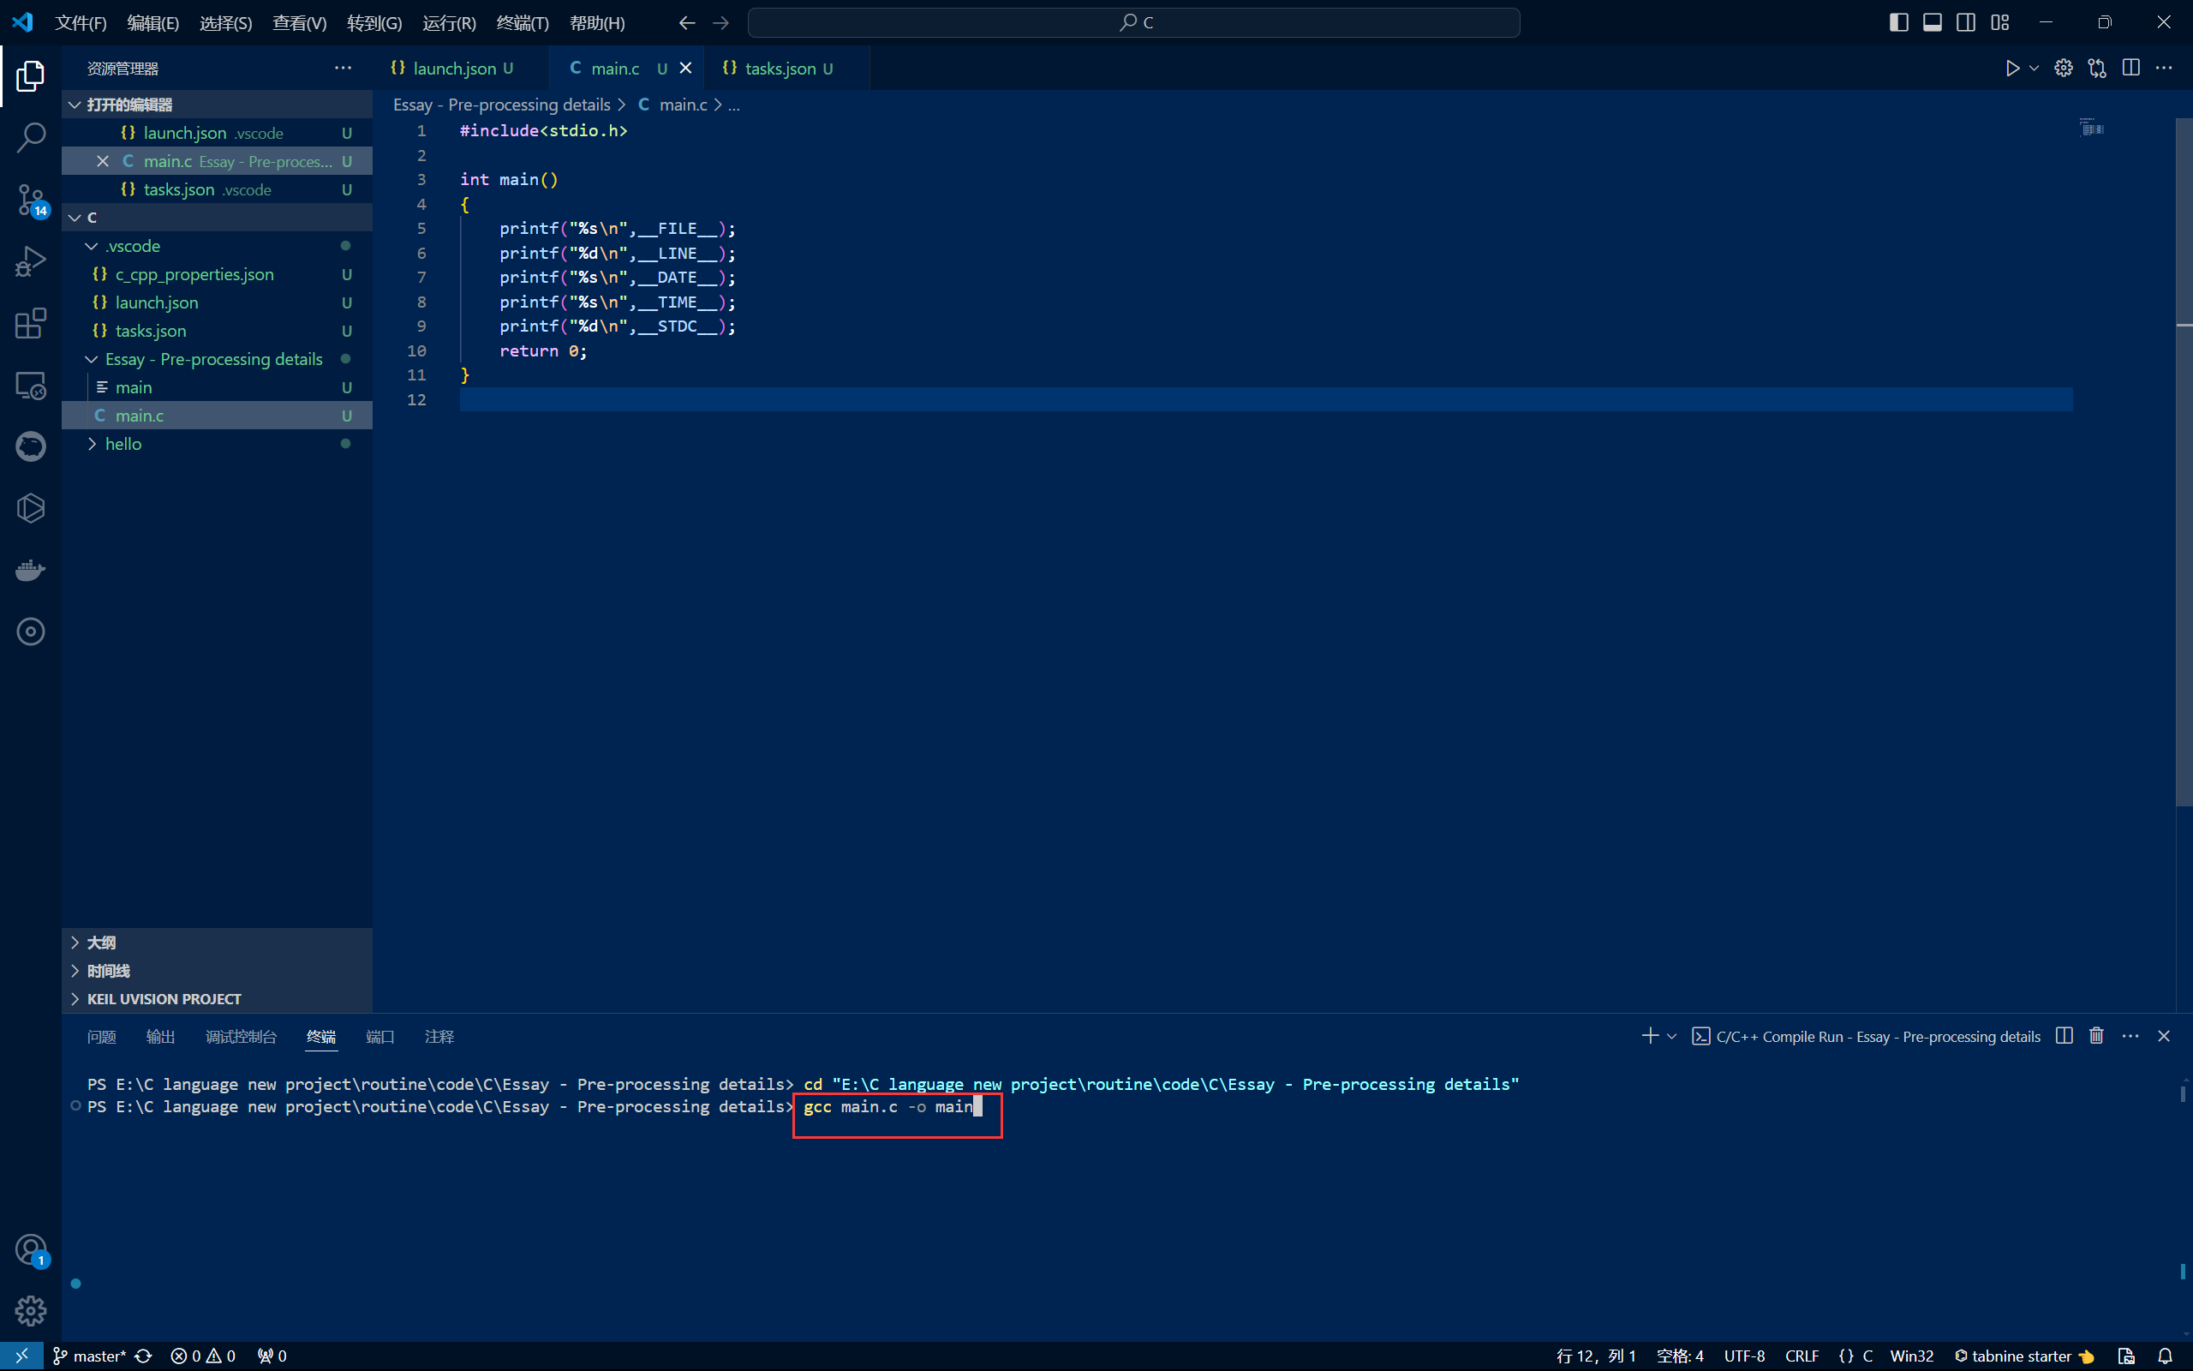The width and height of the screenshot is (2193, 1371).
Task: Close the main.c editor tab
Action: click(686, 68)
